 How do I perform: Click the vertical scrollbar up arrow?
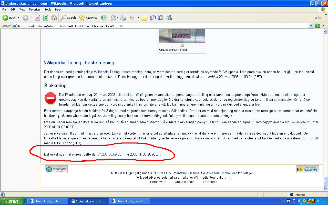click(x=325, y=32)
